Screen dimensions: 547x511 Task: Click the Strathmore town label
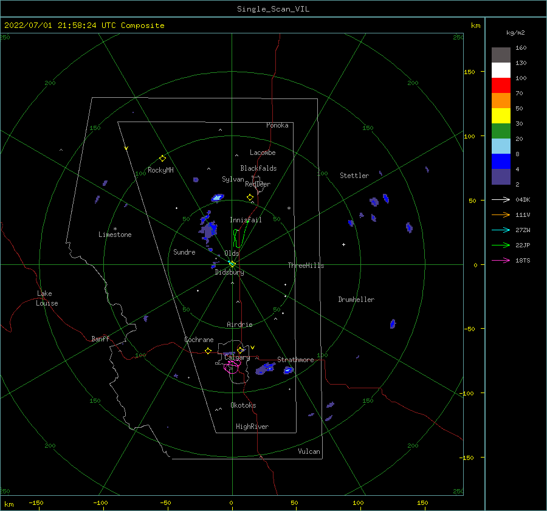tap(295, 360)
